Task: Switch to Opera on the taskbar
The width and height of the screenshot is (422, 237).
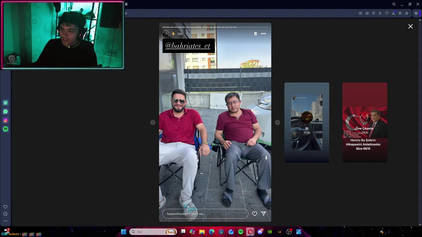Action: click(250, 232)
